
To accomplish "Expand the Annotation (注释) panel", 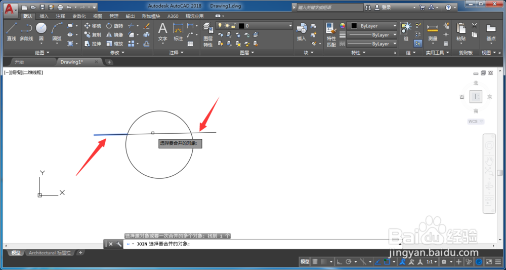I will click(x=176, y=52).
